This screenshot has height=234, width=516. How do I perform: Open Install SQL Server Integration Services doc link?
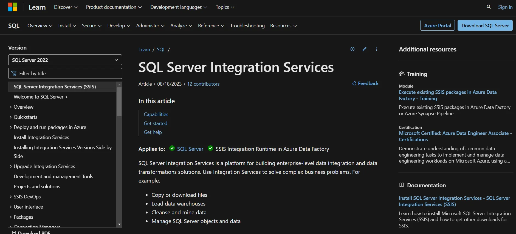click(x=455, y=201)
